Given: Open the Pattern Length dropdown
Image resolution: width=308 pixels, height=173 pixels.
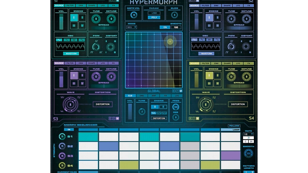Looking at the screenshot, I should tap(249, 172).
